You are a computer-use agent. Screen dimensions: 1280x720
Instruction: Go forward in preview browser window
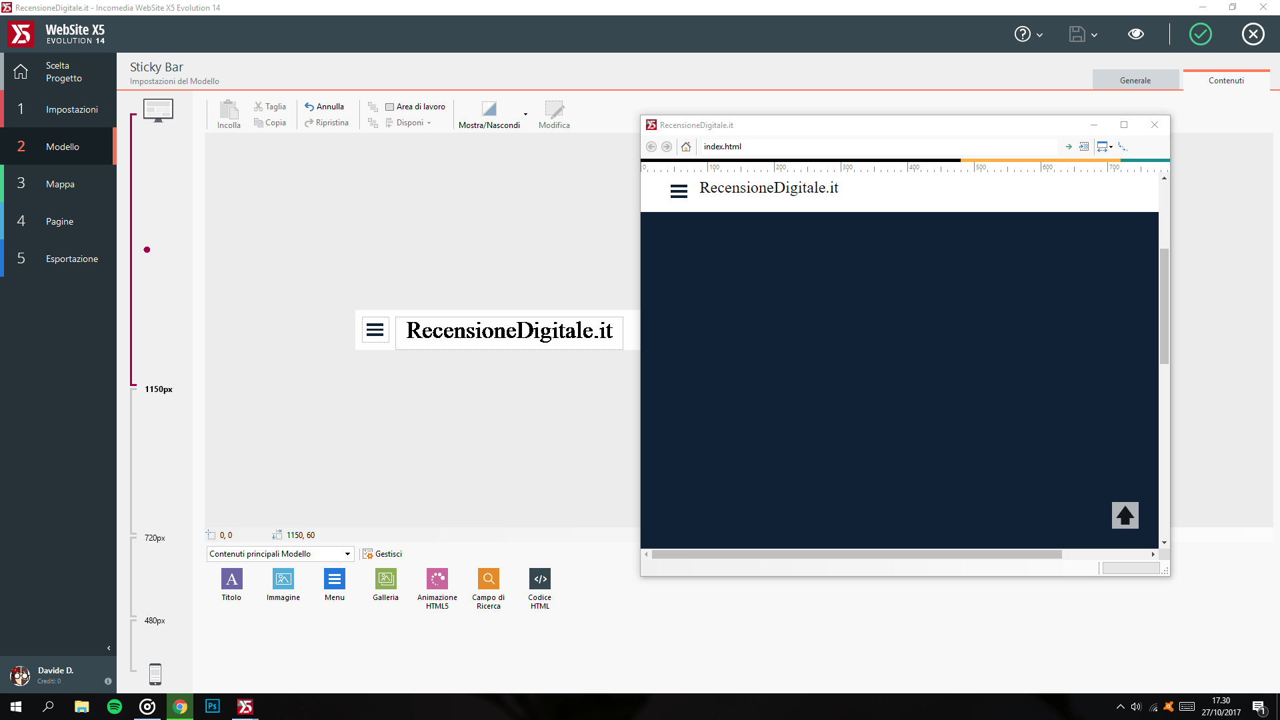point(666,147)
